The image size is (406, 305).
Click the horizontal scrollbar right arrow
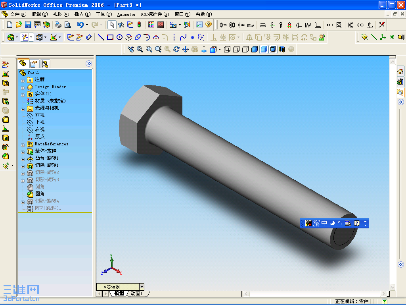[x=383, y=293]
